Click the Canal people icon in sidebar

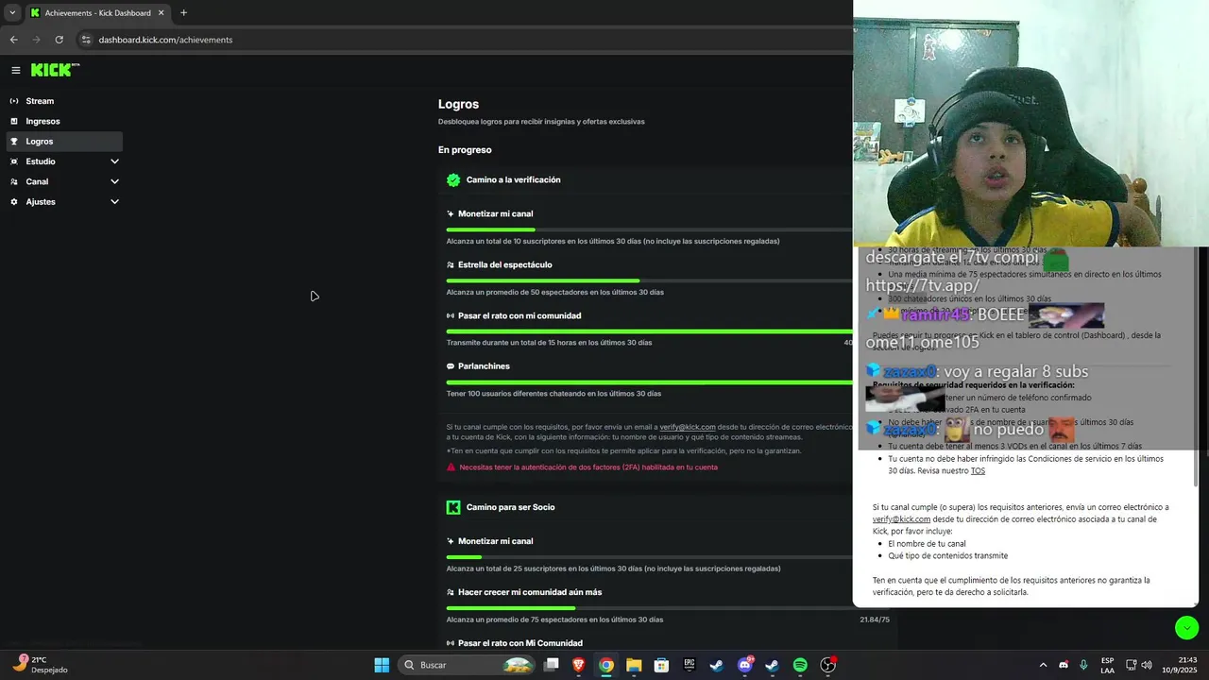point(14,181)
